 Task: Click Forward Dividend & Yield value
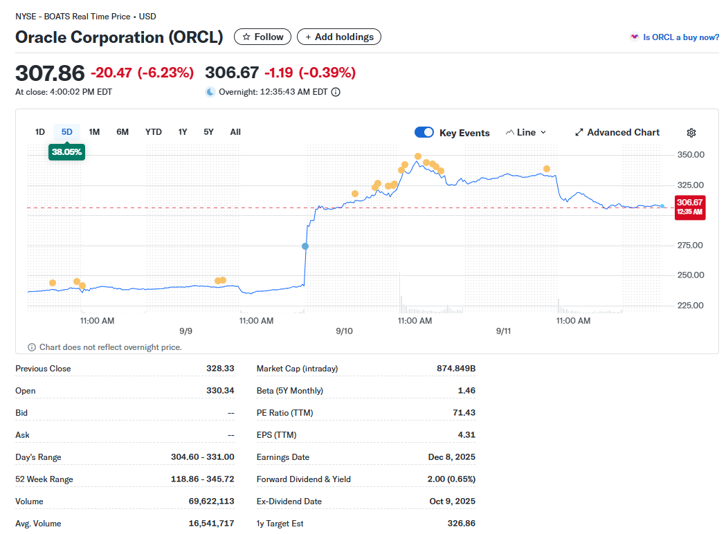click(451, 479)
